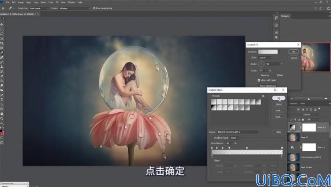
Task: Click the Load button in Gradient Editor
Action: [x=278, y=111]
